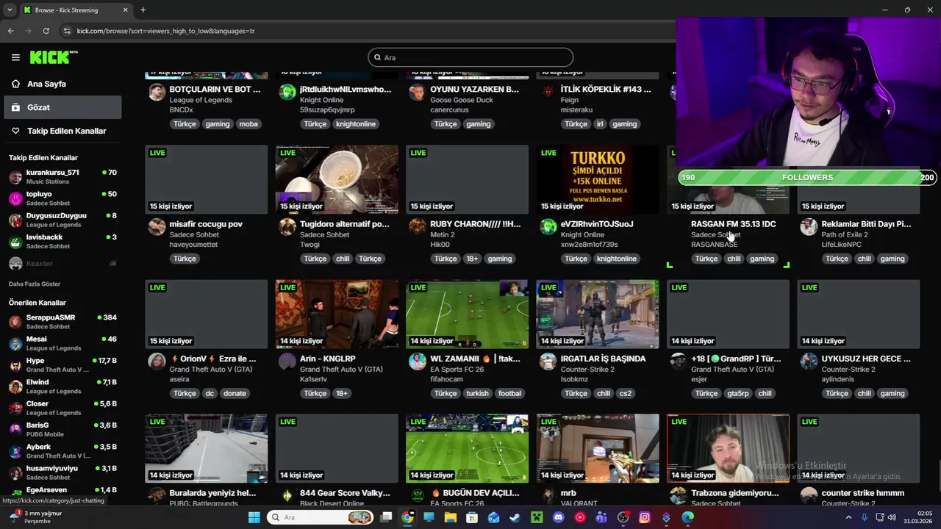
Task: Click the browser address bar URL
Action: pyautogui.click(x=165, y=31)
